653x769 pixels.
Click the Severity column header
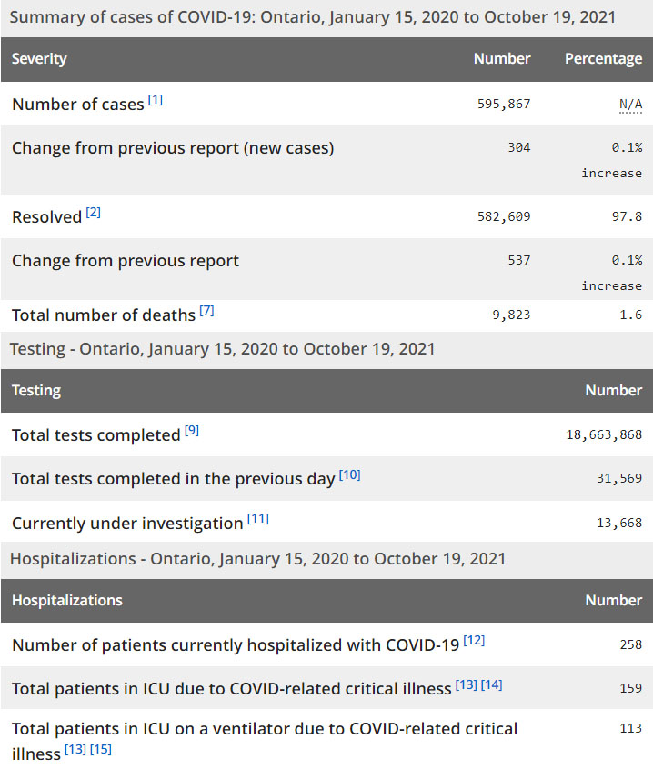click(39, 59)
